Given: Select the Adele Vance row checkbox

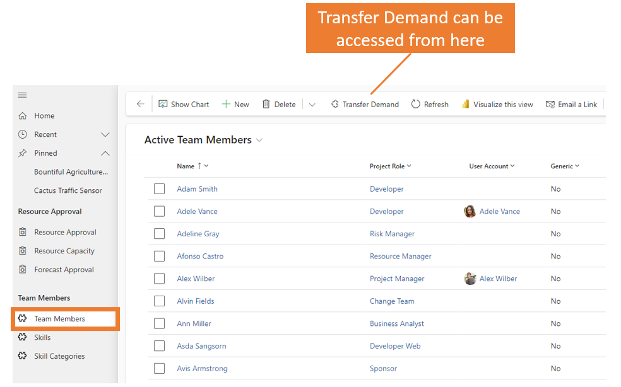Looking at the screenshot, I should coord(159,211).
